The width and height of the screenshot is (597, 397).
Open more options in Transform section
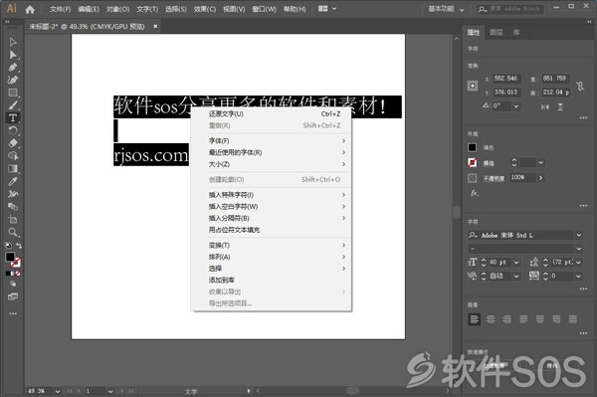(x=583, y=118)
